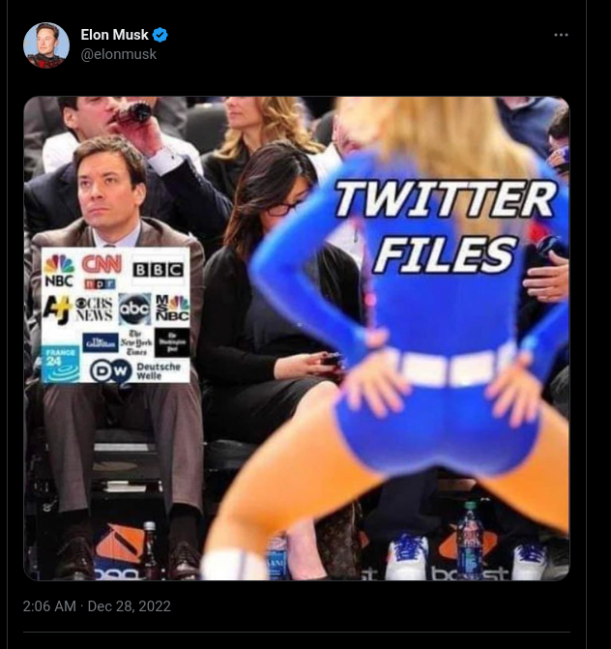Click the Al Jazeera AJ+ logo
The image size is (611, 649).
(x=57, y=310)
